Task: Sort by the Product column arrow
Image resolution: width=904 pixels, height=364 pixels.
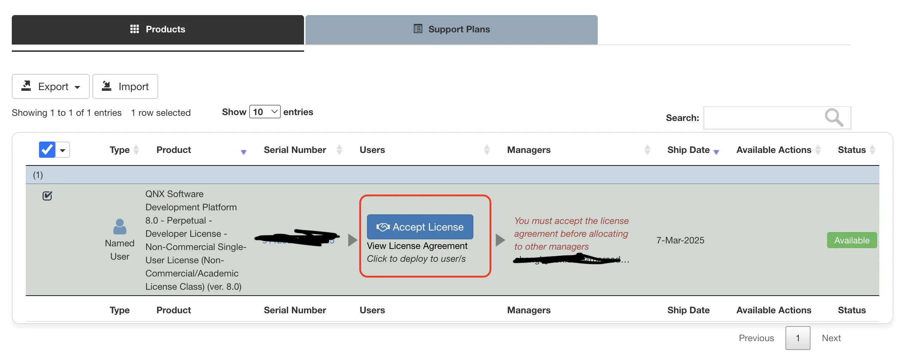Action: (243, 152)
